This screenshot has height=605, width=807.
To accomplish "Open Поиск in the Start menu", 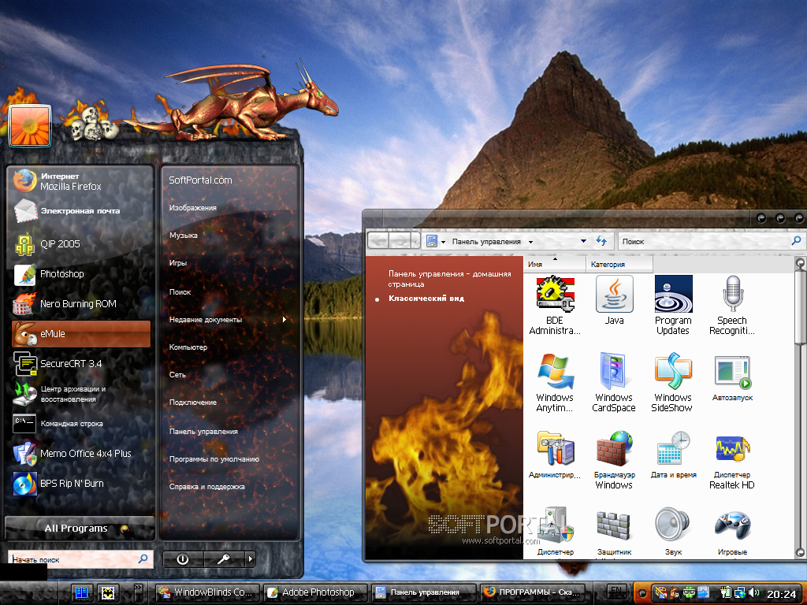I will pos(180,291).
